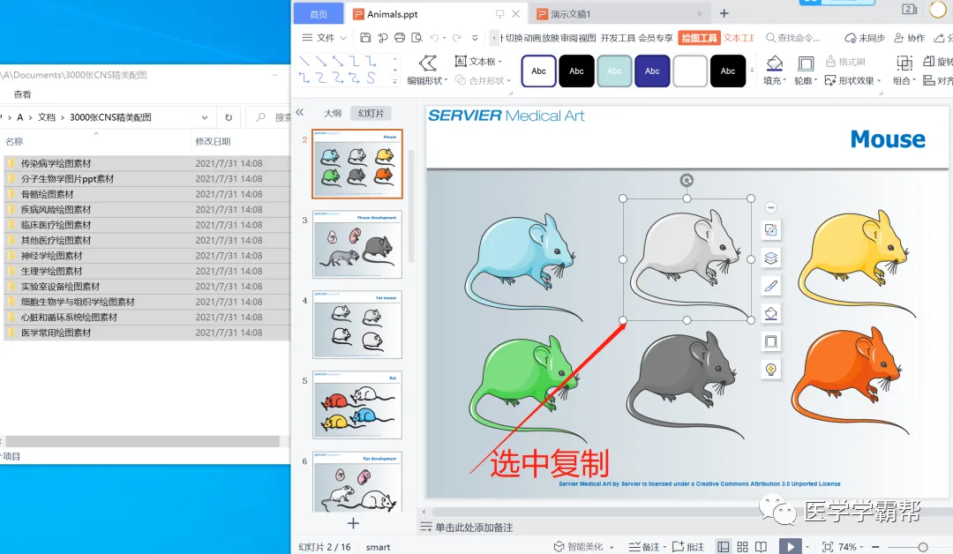Image resolution: width=953 pixels, height=554 pixels.
Task: Expand the 文件 menu dropdown chevron
Action: (x=342, y=38)
